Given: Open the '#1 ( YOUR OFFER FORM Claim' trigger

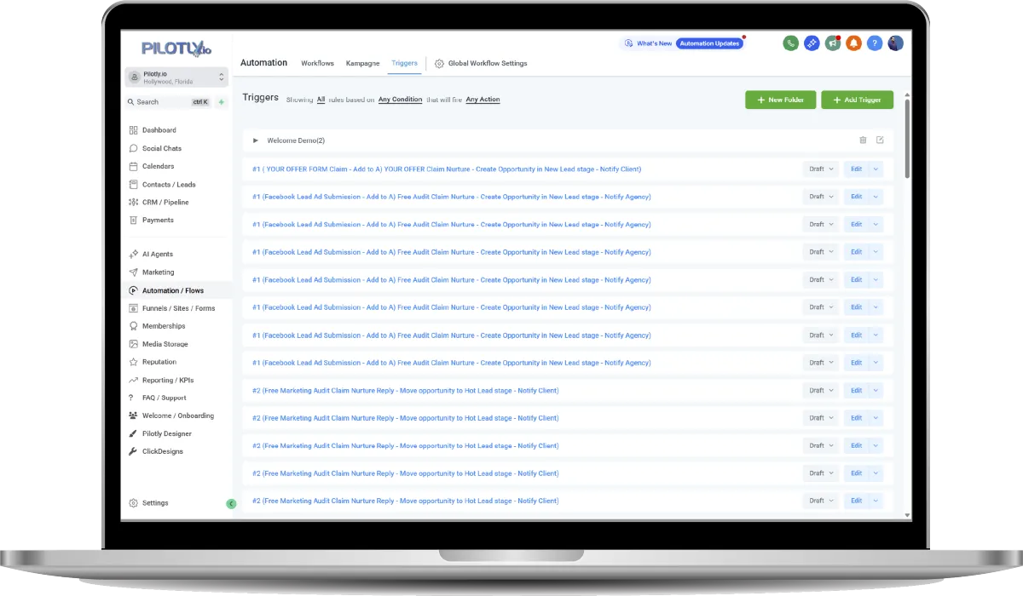Looking at the screenshot, I should [447, 169].
